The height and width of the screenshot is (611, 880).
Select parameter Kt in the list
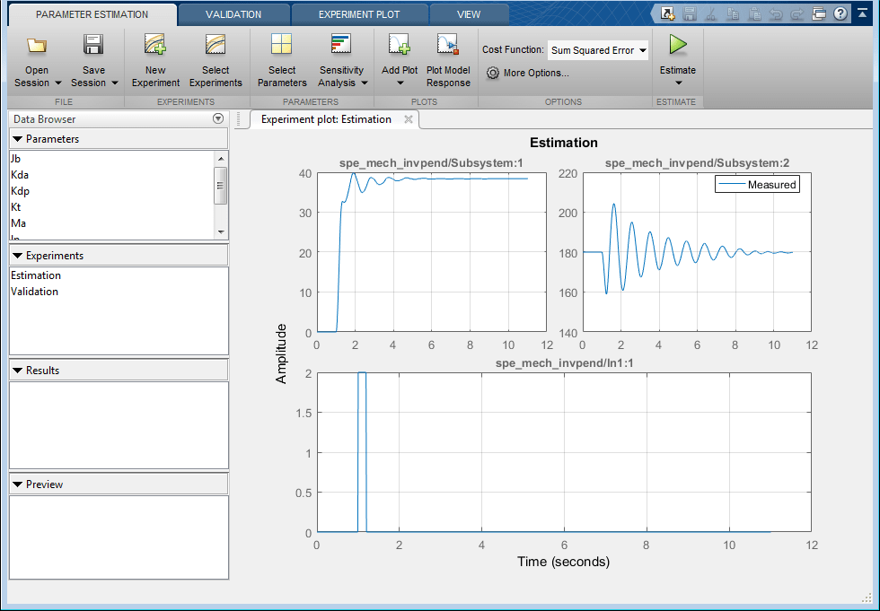pyautogui.click(x=112, y=207)
